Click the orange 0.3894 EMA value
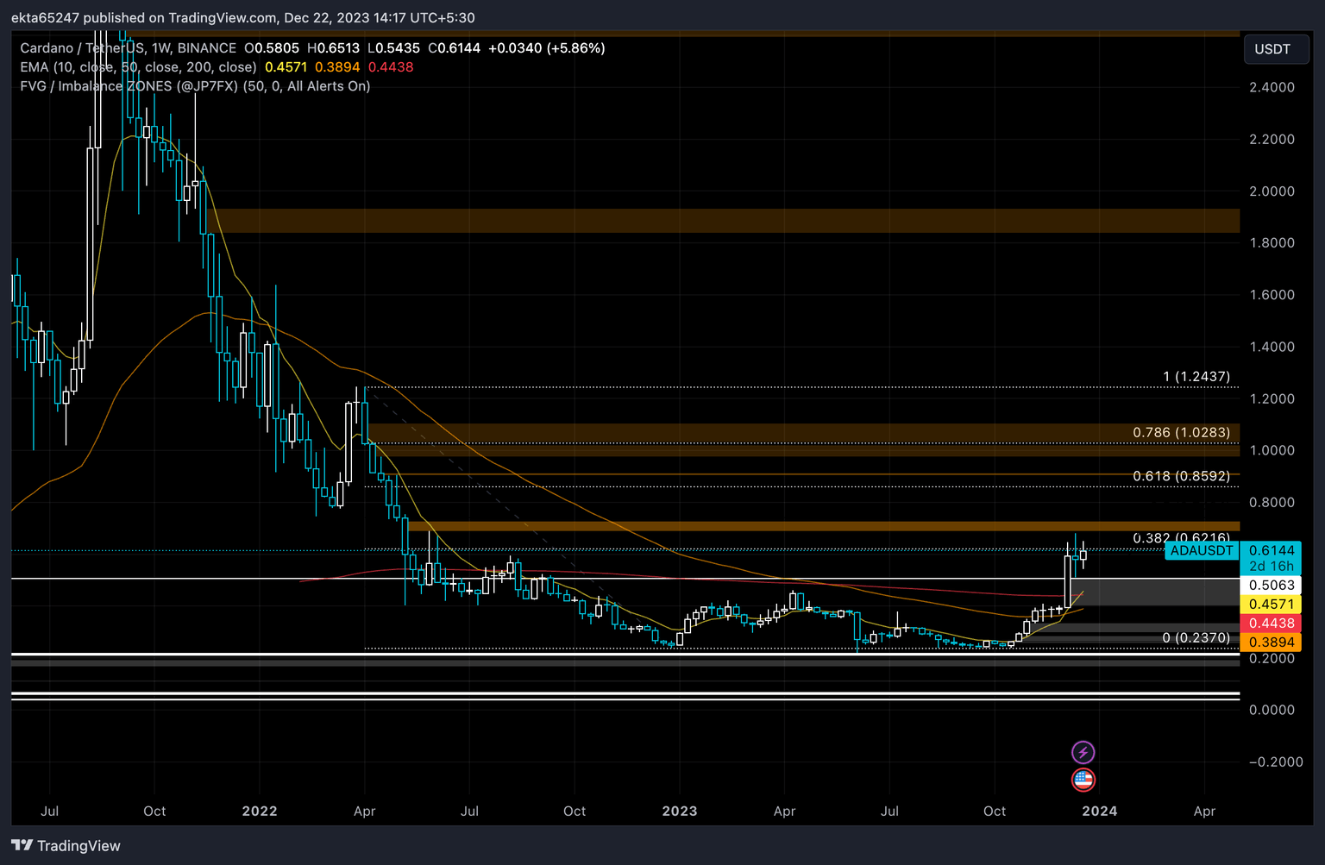The width and height of the screenshot is (1325, 865). click(x=1271, y=642)
